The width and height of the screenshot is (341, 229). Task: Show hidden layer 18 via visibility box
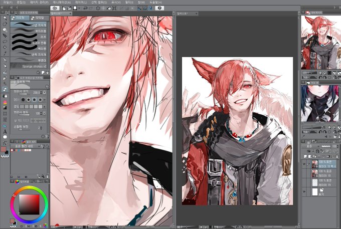point(304,173)
